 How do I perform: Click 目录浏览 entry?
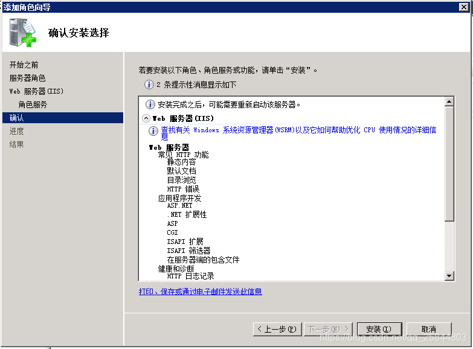[182, 180]
